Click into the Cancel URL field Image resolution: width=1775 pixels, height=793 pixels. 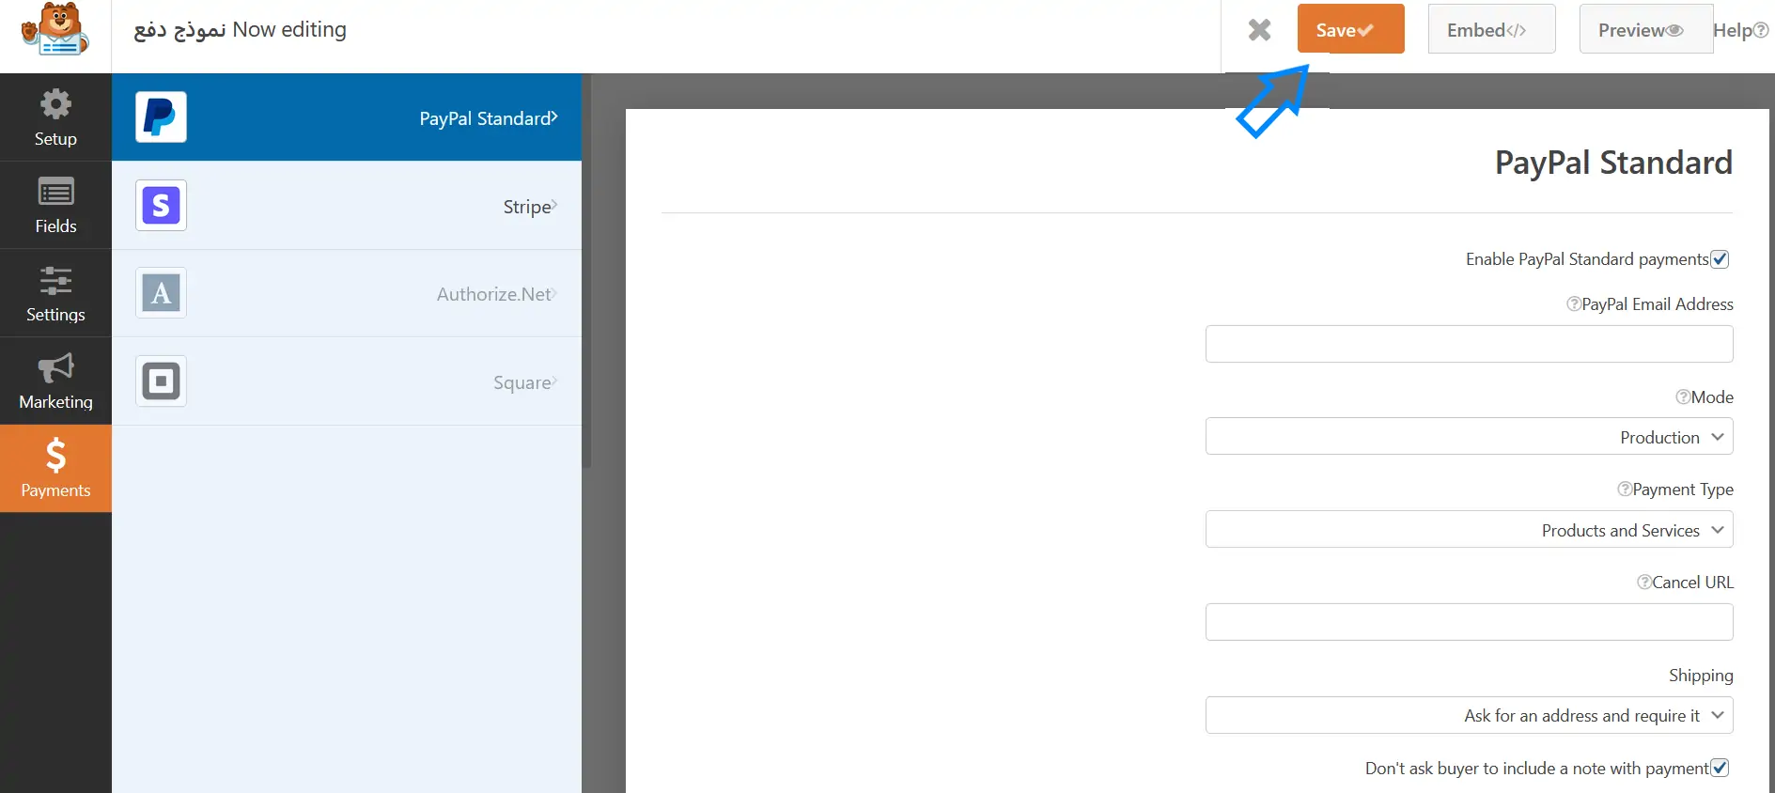tap(1469, 622)
